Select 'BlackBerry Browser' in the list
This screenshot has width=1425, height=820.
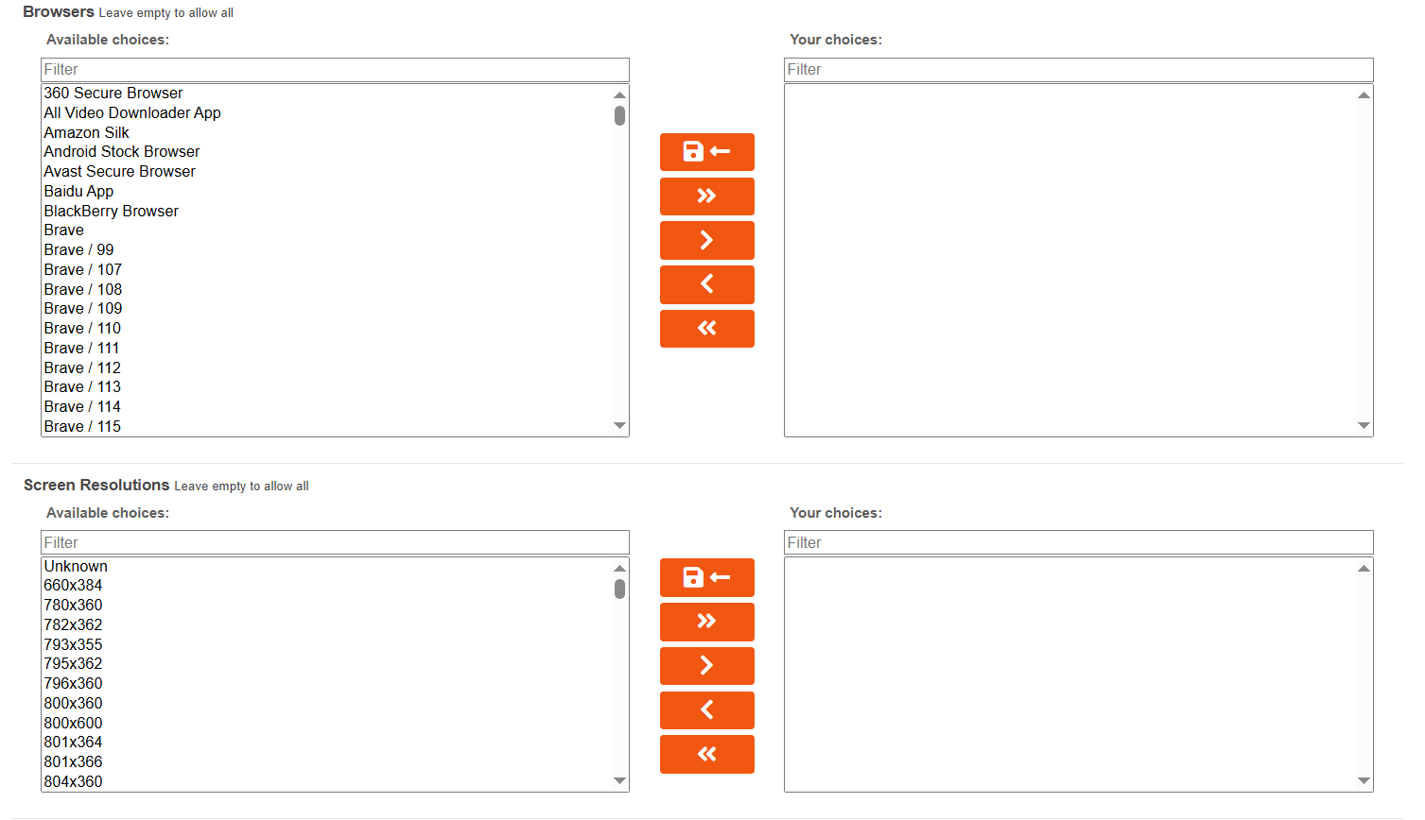tap(327, 212)
